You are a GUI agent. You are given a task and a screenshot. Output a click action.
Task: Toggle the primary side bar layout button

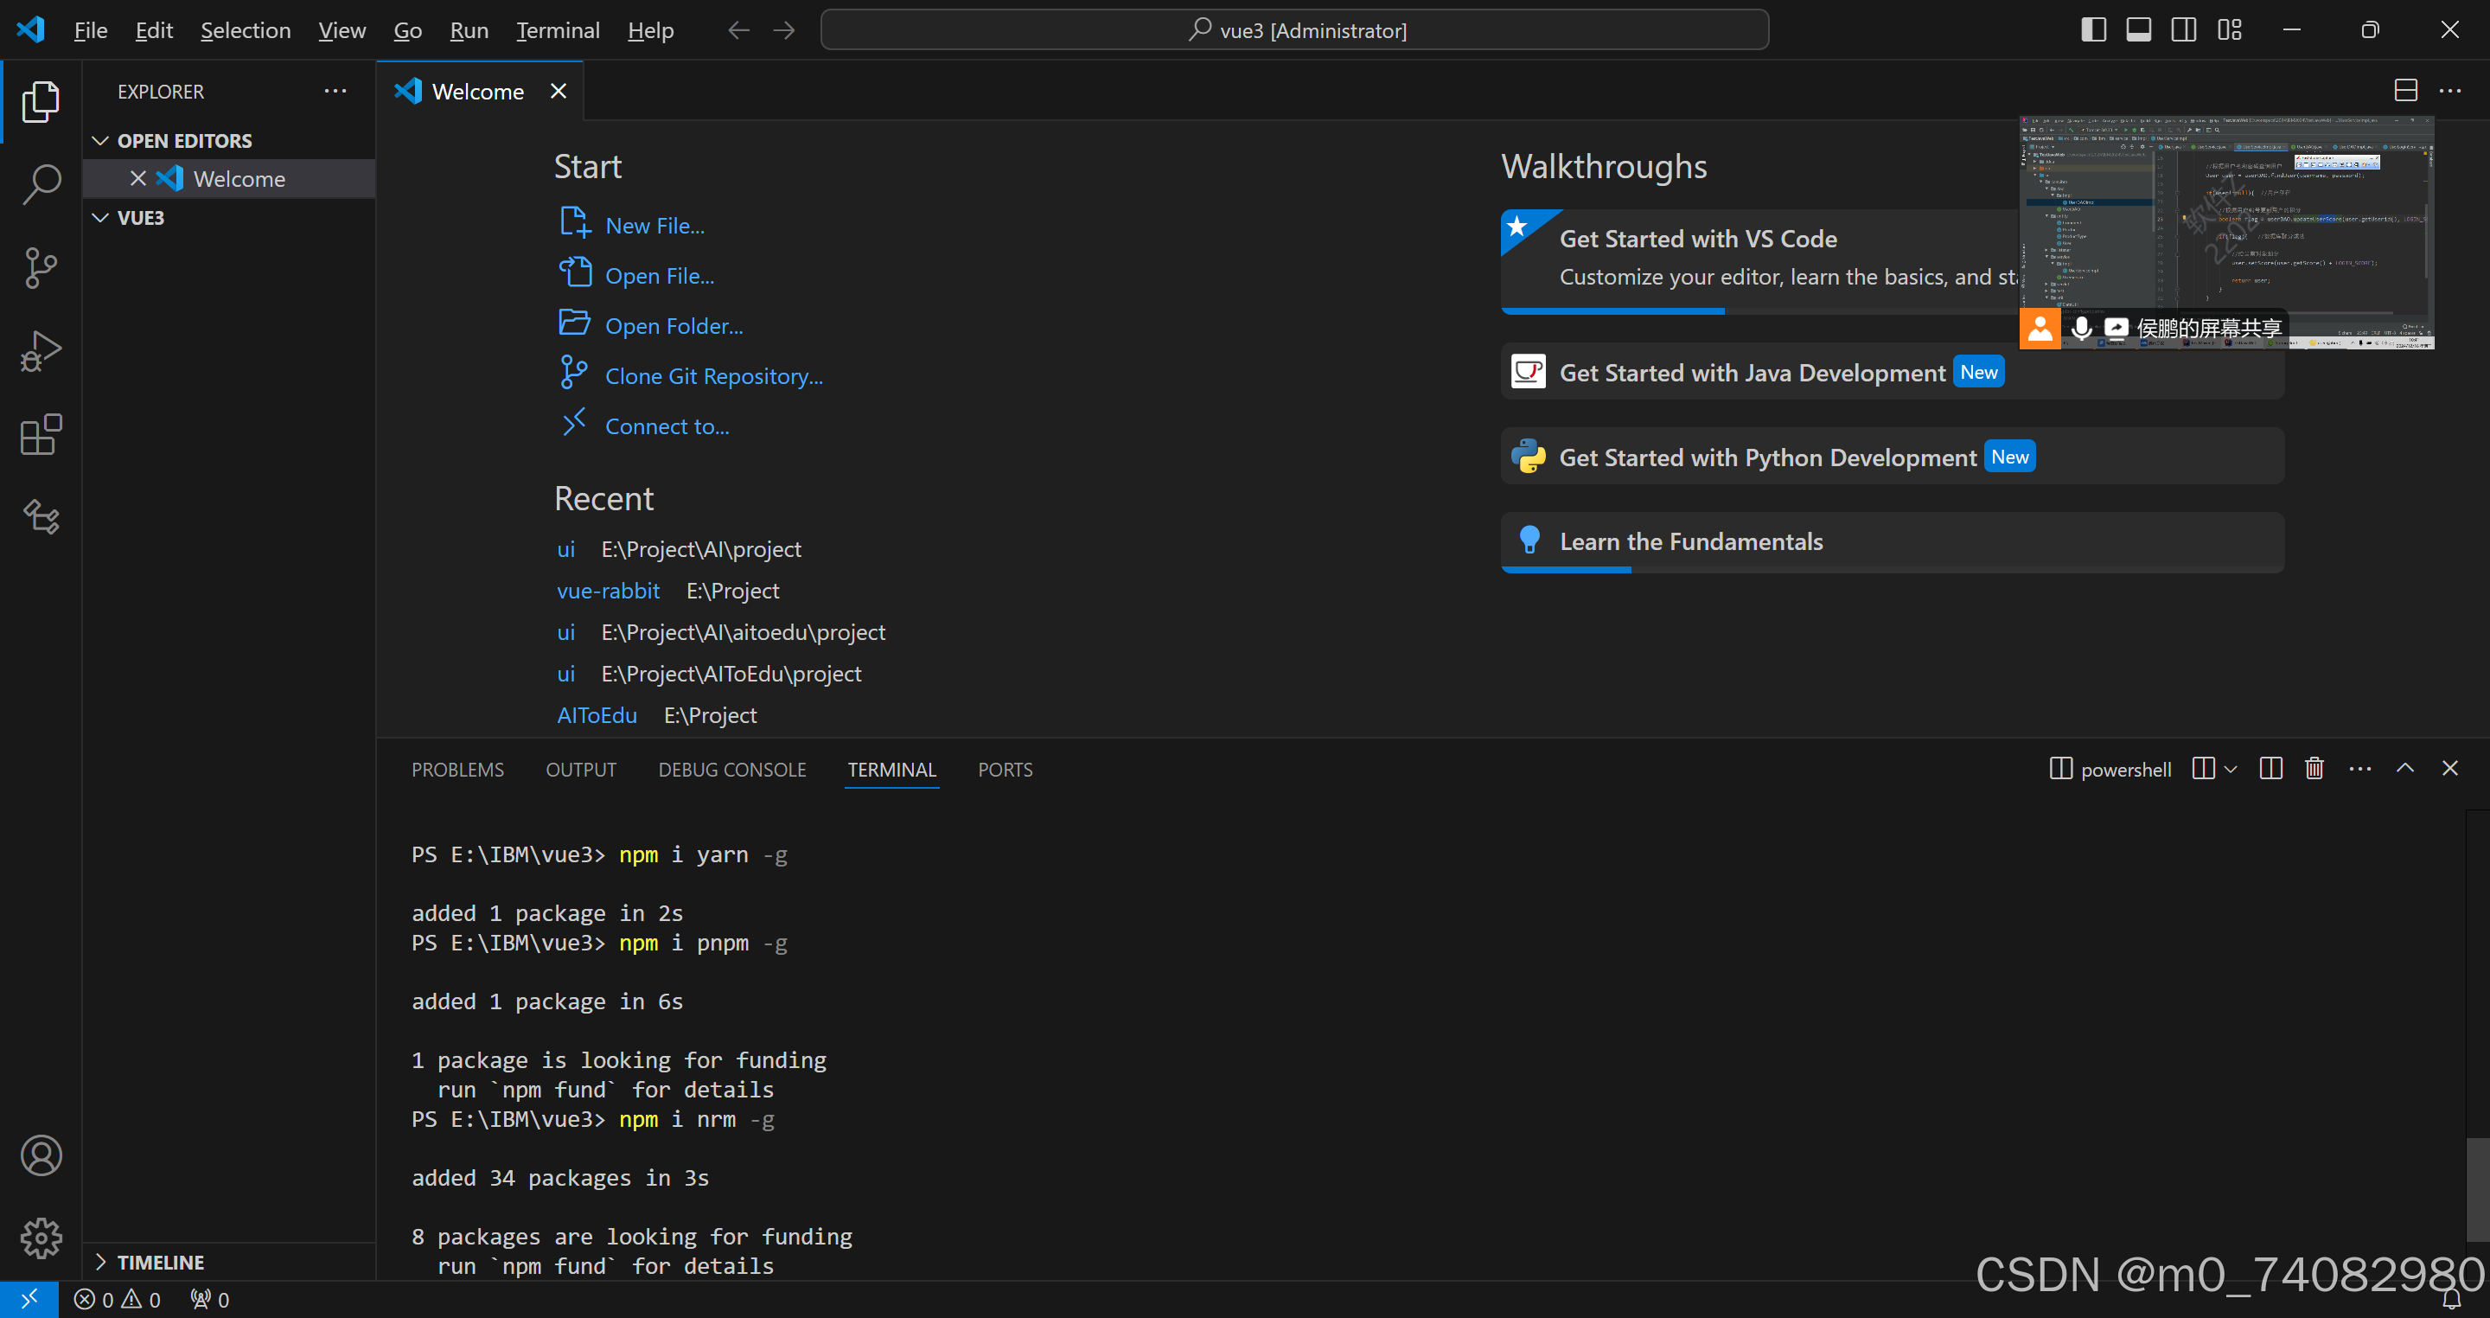point(2094,30)
